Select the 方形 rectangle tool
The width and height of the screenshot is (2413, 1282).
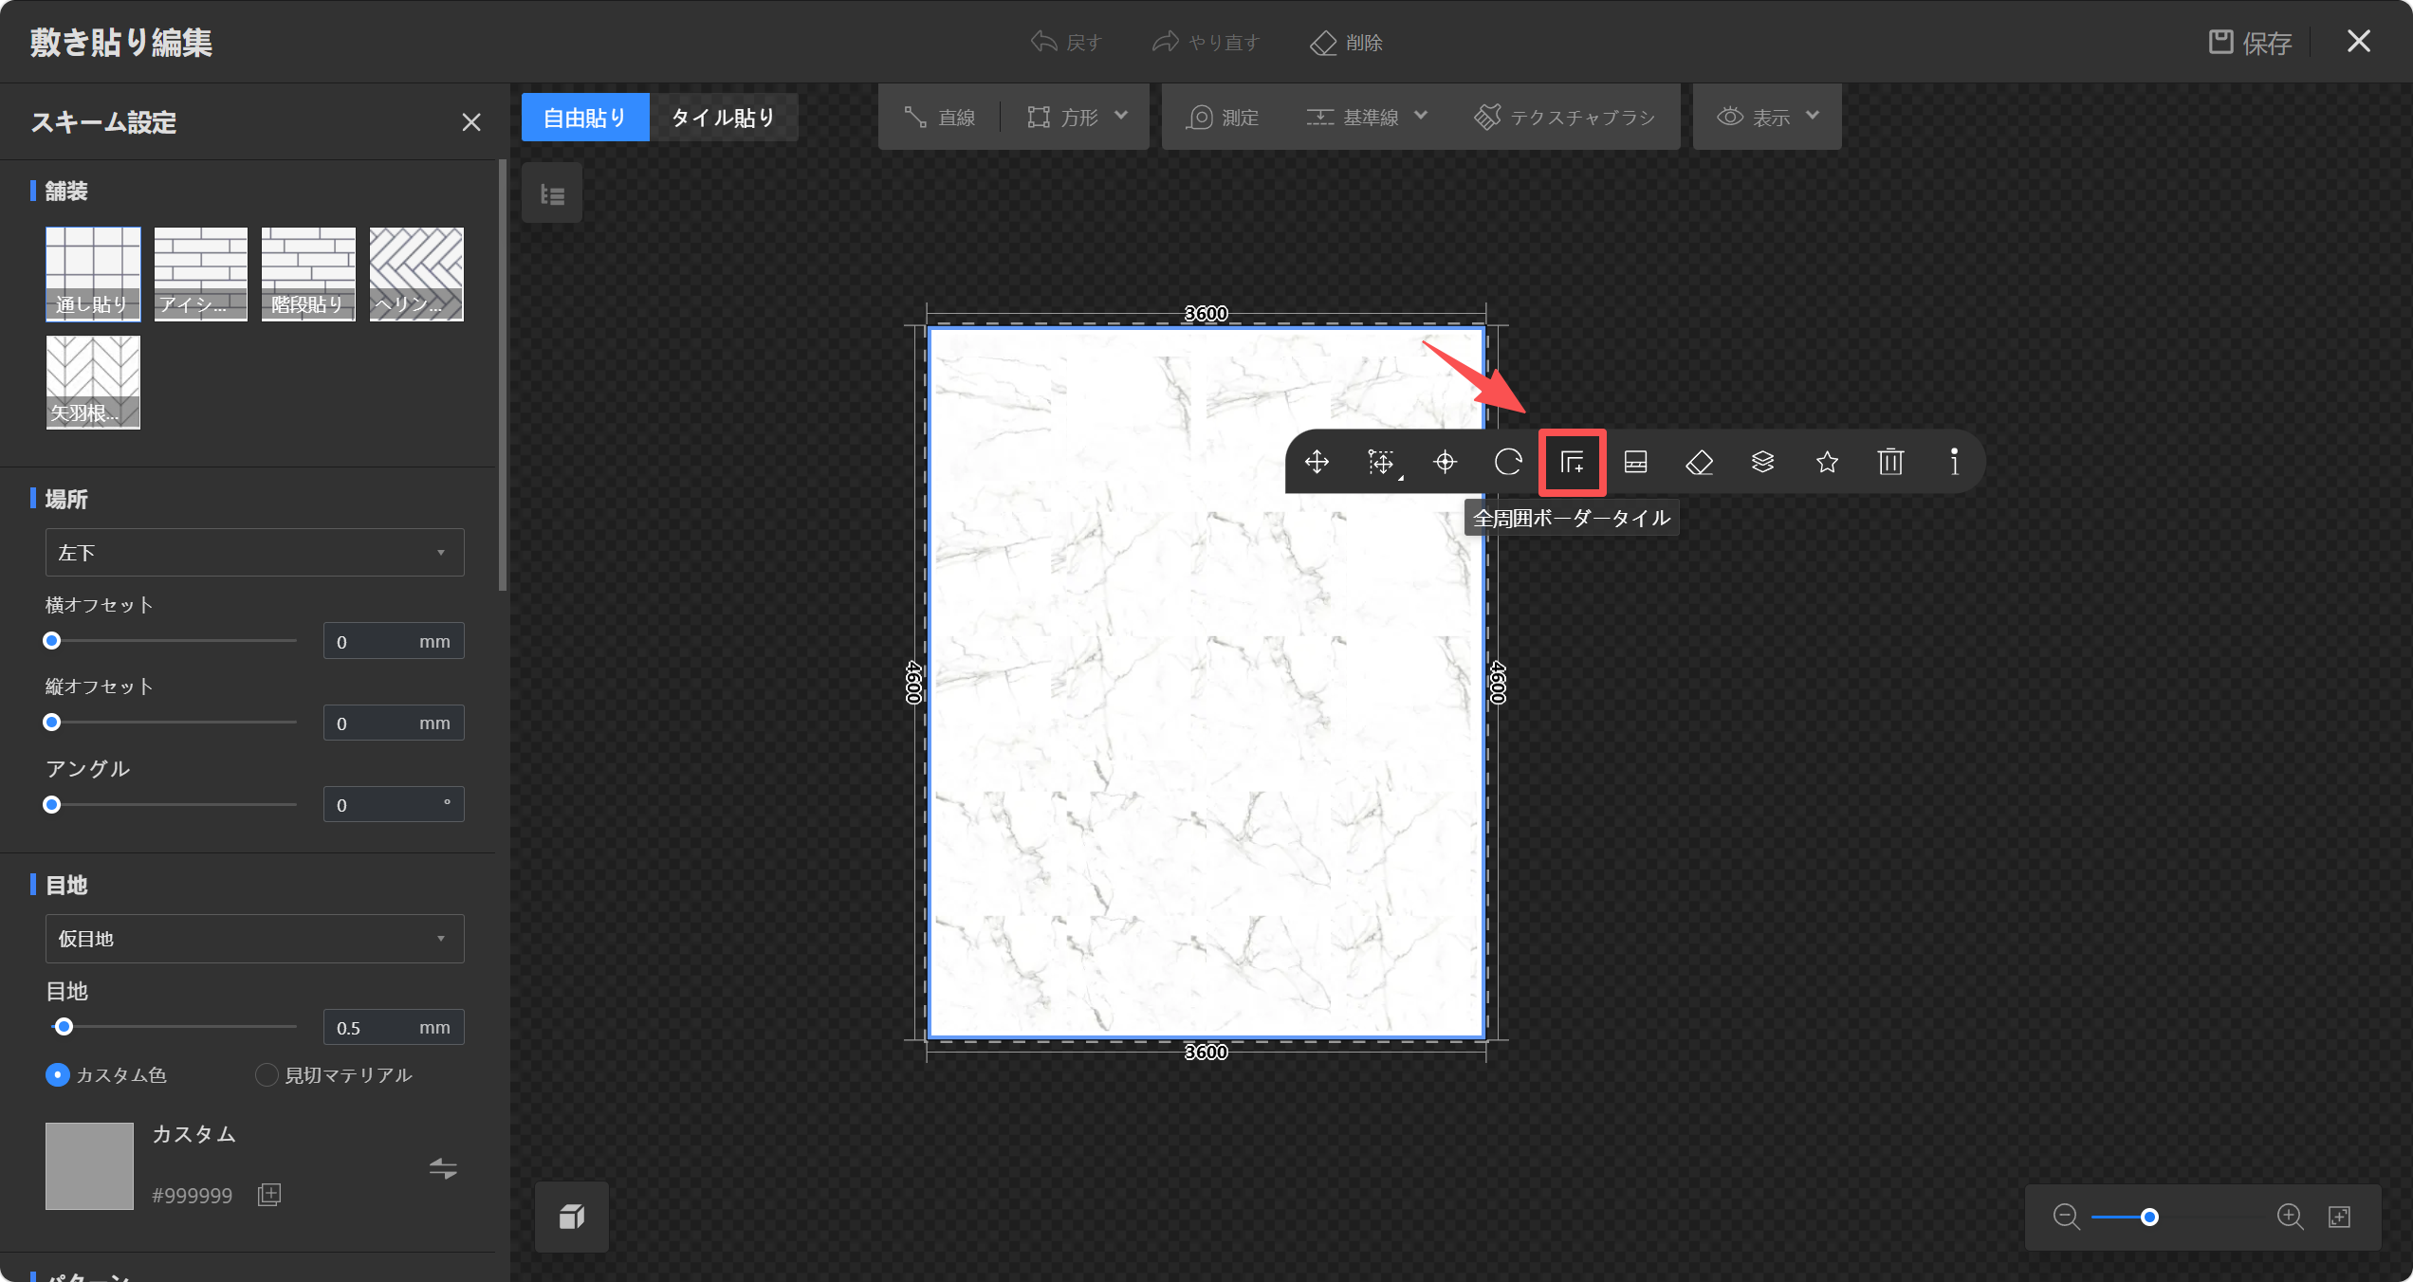[1063, 118]
